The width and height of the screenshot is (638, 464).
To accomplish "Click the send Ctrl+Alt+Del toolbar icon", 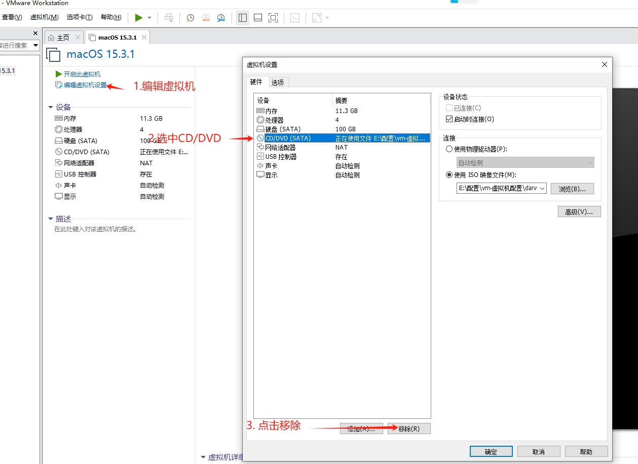I will click(169, 18).
